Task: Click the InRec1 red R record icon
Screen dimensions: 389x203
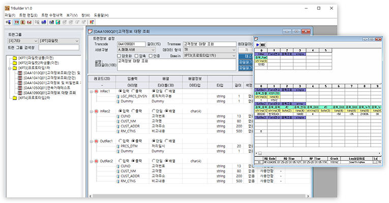Action: (x=96, y=91)
